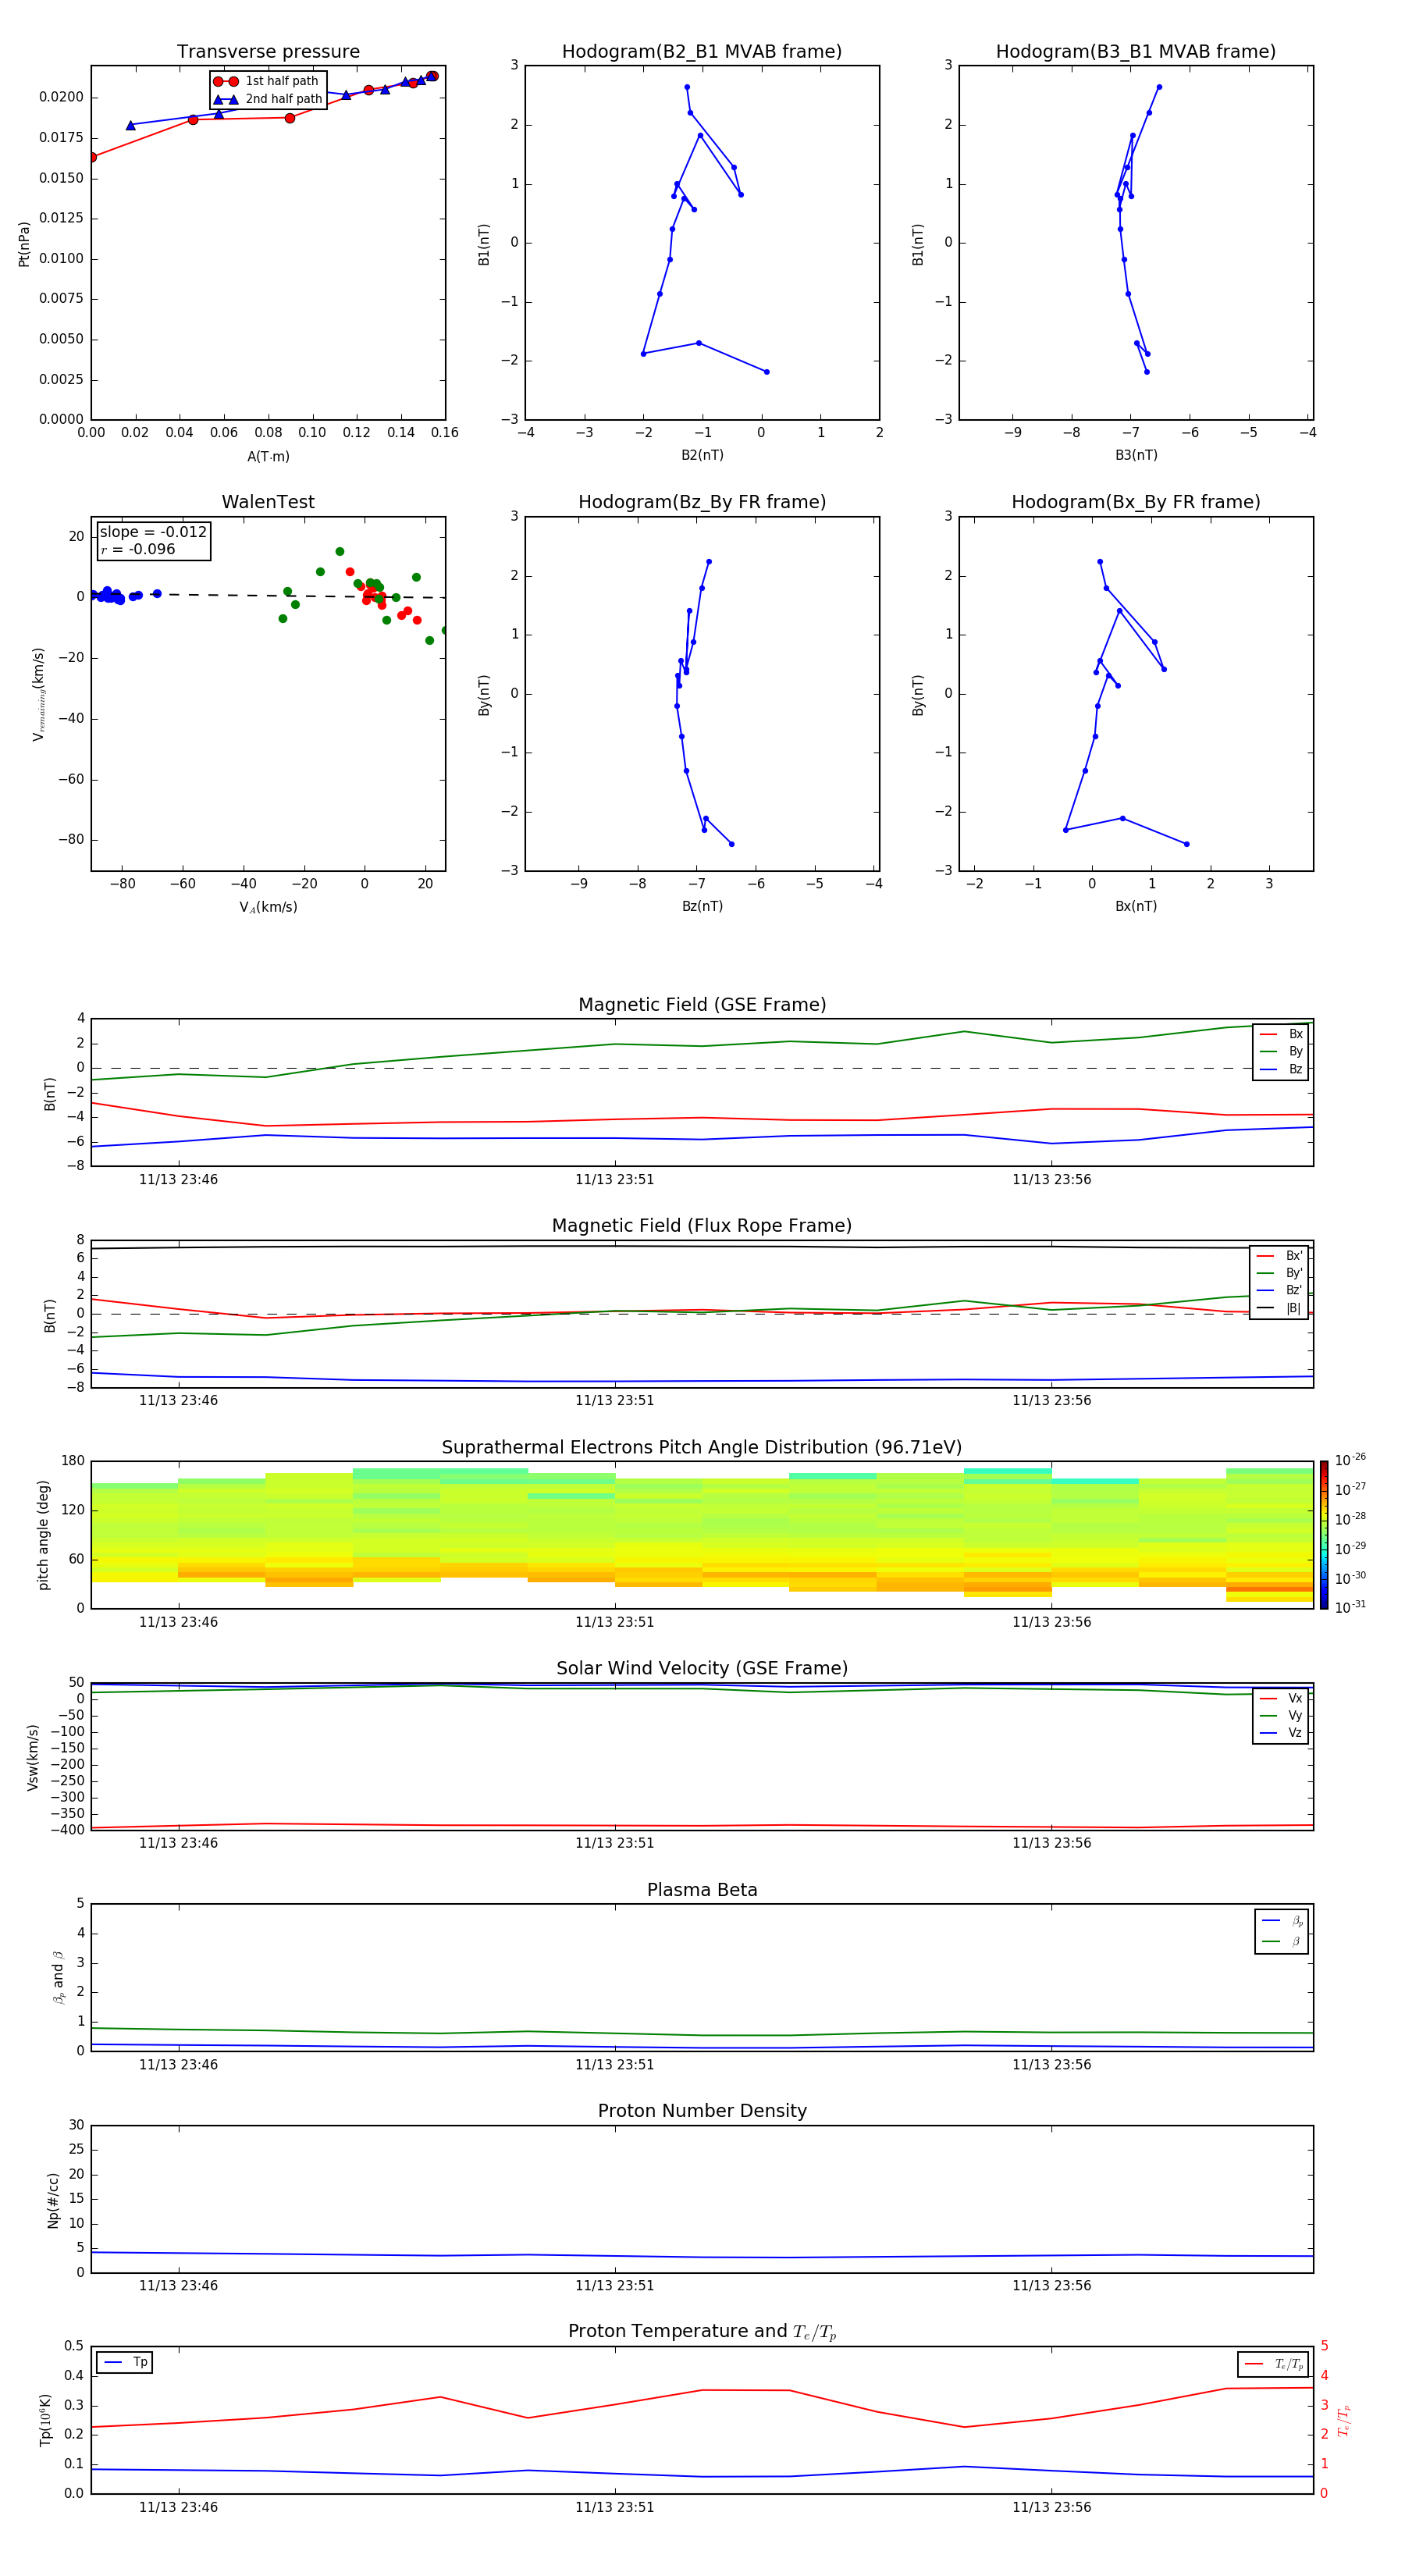Click the 'Hodogram(Bx_By FR frame)' title

coord(1136,502)
